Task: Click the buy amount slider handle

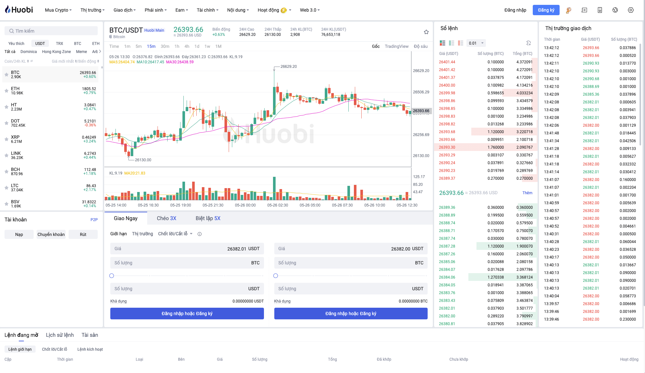Action: coord(112,276)
